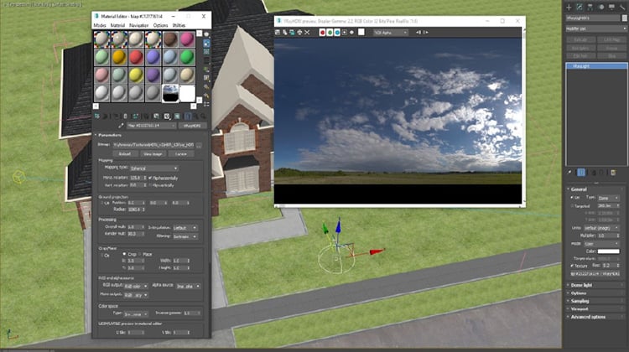This screenshot has width=629, height=352.
Task: Click the print icon in VRayHDRI preview toolbar
Action: (x=299, y=32)
